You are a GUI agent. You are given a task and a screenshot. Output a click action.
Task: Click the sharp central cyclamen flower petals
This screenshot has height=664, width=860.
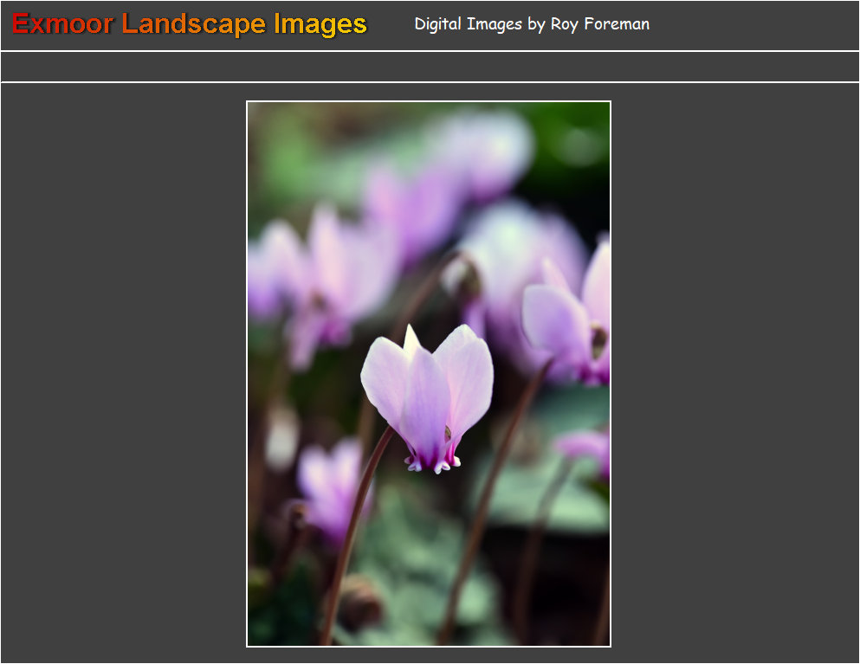point(426,385)
